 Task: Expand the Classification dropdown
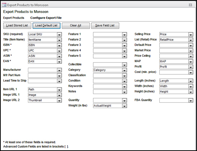124,75
